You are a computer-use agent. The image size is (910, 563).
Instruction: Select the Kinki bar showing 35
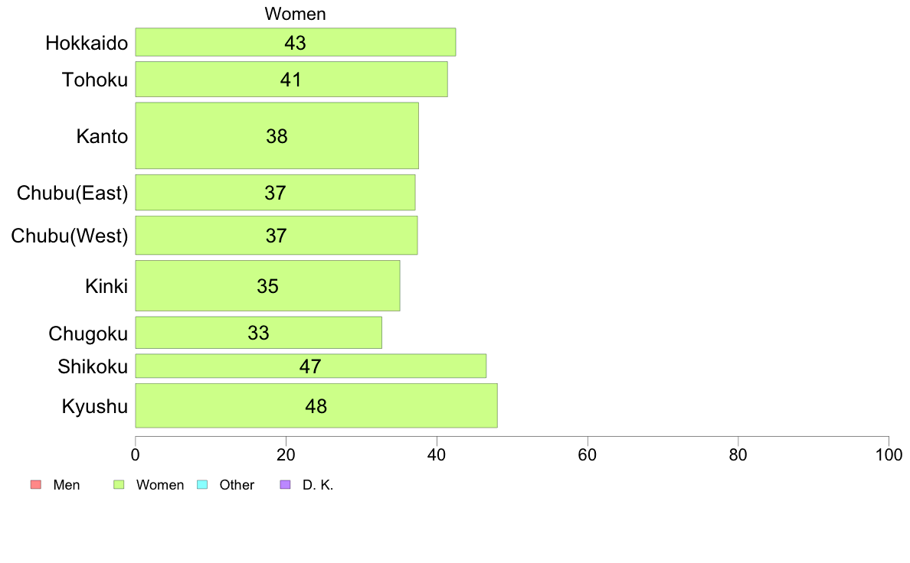point(267,286)
